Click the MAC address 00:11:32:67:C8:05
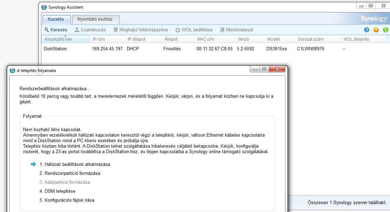390x212 pixels. point(214,49)
